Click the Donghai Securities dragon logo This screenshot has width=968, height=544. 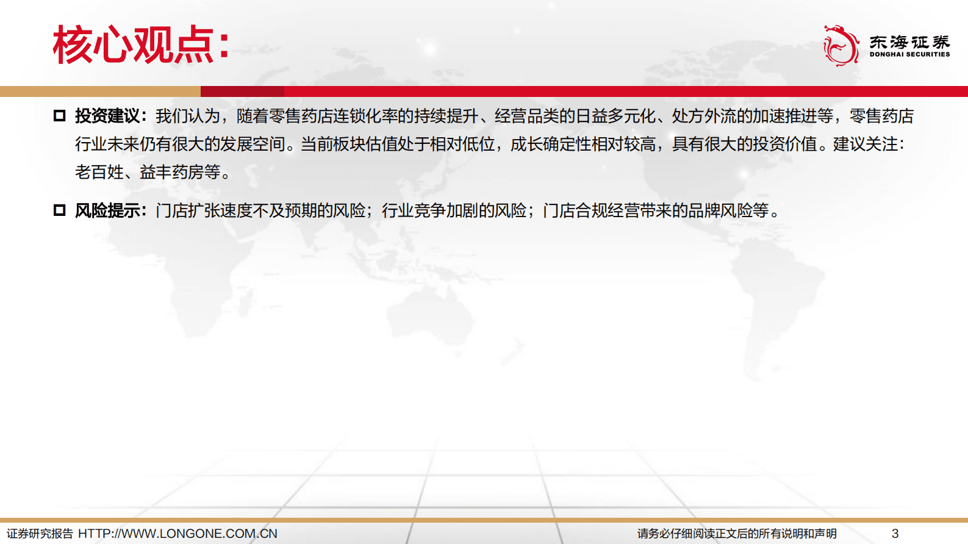[841, 45]
